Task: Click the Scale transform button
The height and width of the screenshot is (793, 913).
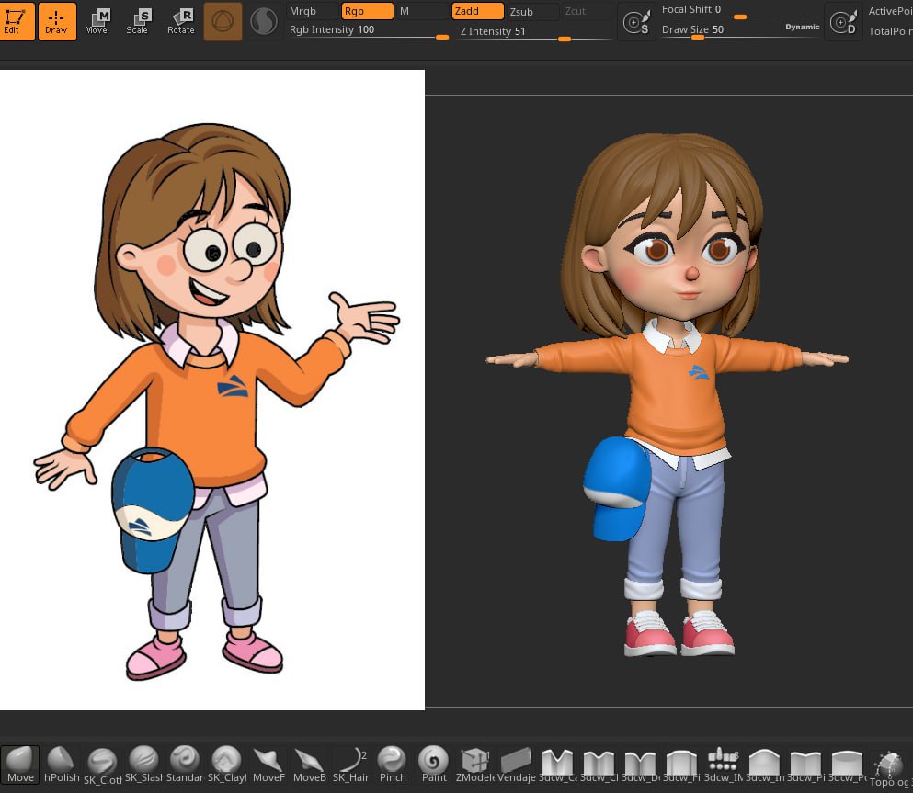Action: tap(138, 20)
